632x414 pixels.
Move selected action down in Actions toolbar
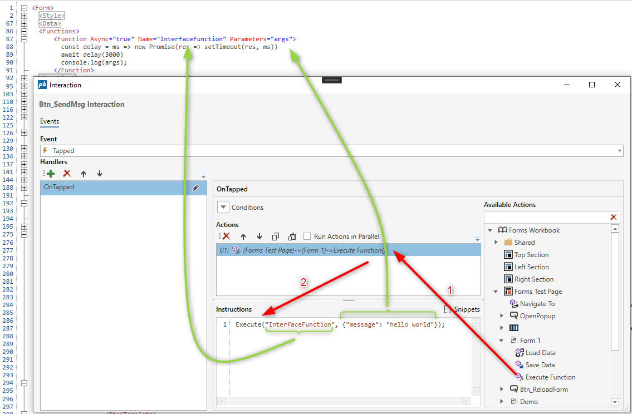tap(259, 236)
